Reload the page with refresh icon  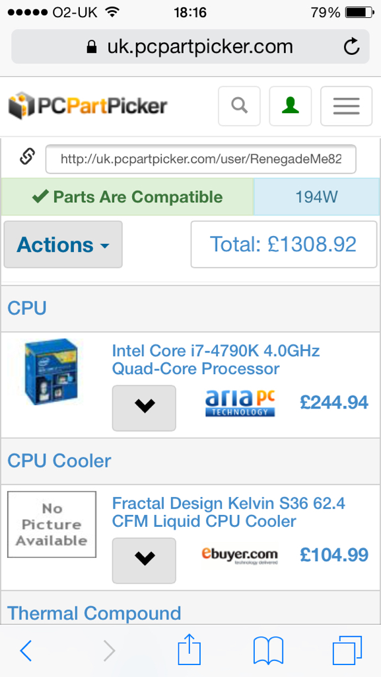pyautogui.click(x=351, y=47)
